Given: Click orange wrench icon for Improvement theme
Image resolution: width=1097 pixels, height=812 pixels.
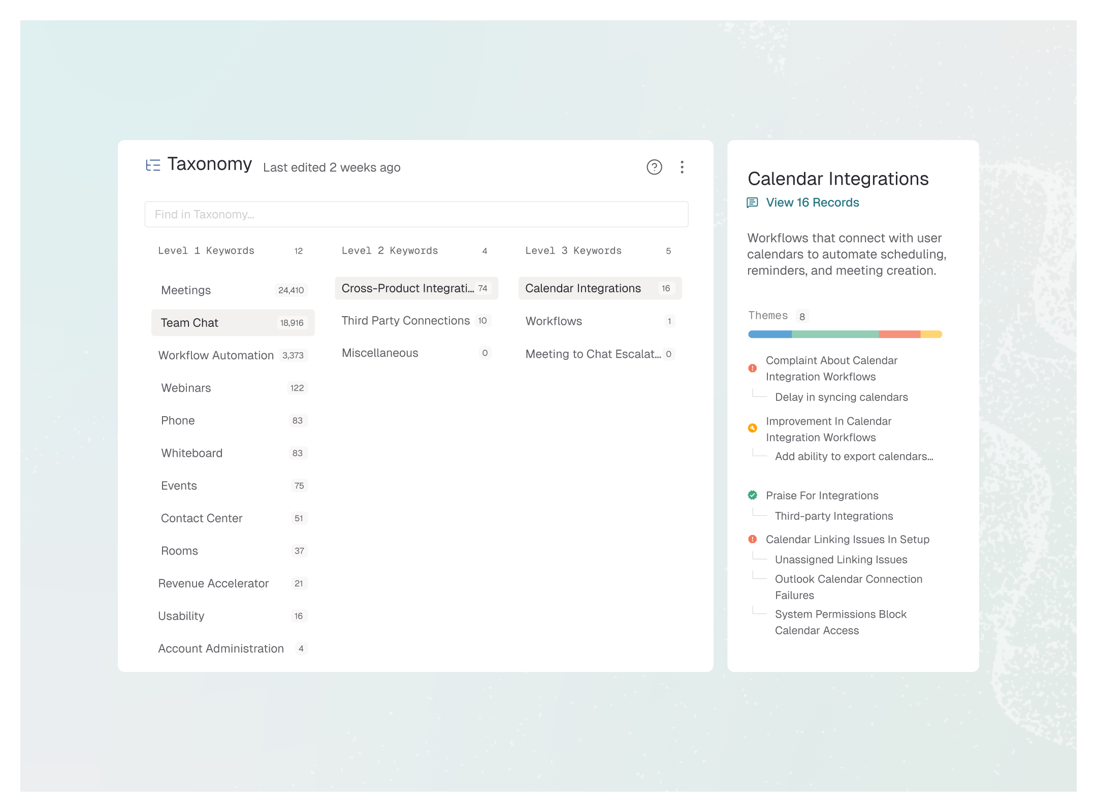Looking at the screenshot, I should [x=753, y=428].
